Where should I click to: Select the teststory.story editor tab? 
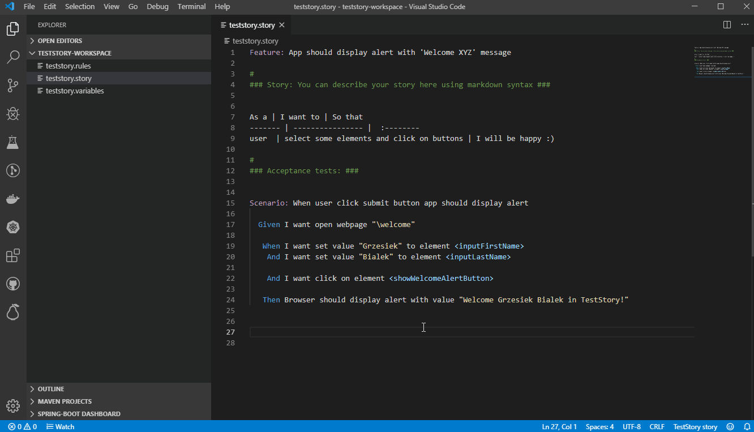(251, 25)
